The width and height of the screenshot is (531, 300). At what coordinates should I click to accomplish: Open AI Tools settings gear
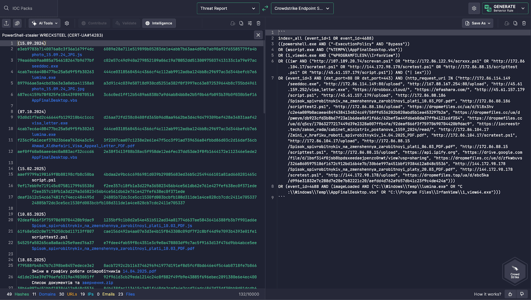click(67, 23)
